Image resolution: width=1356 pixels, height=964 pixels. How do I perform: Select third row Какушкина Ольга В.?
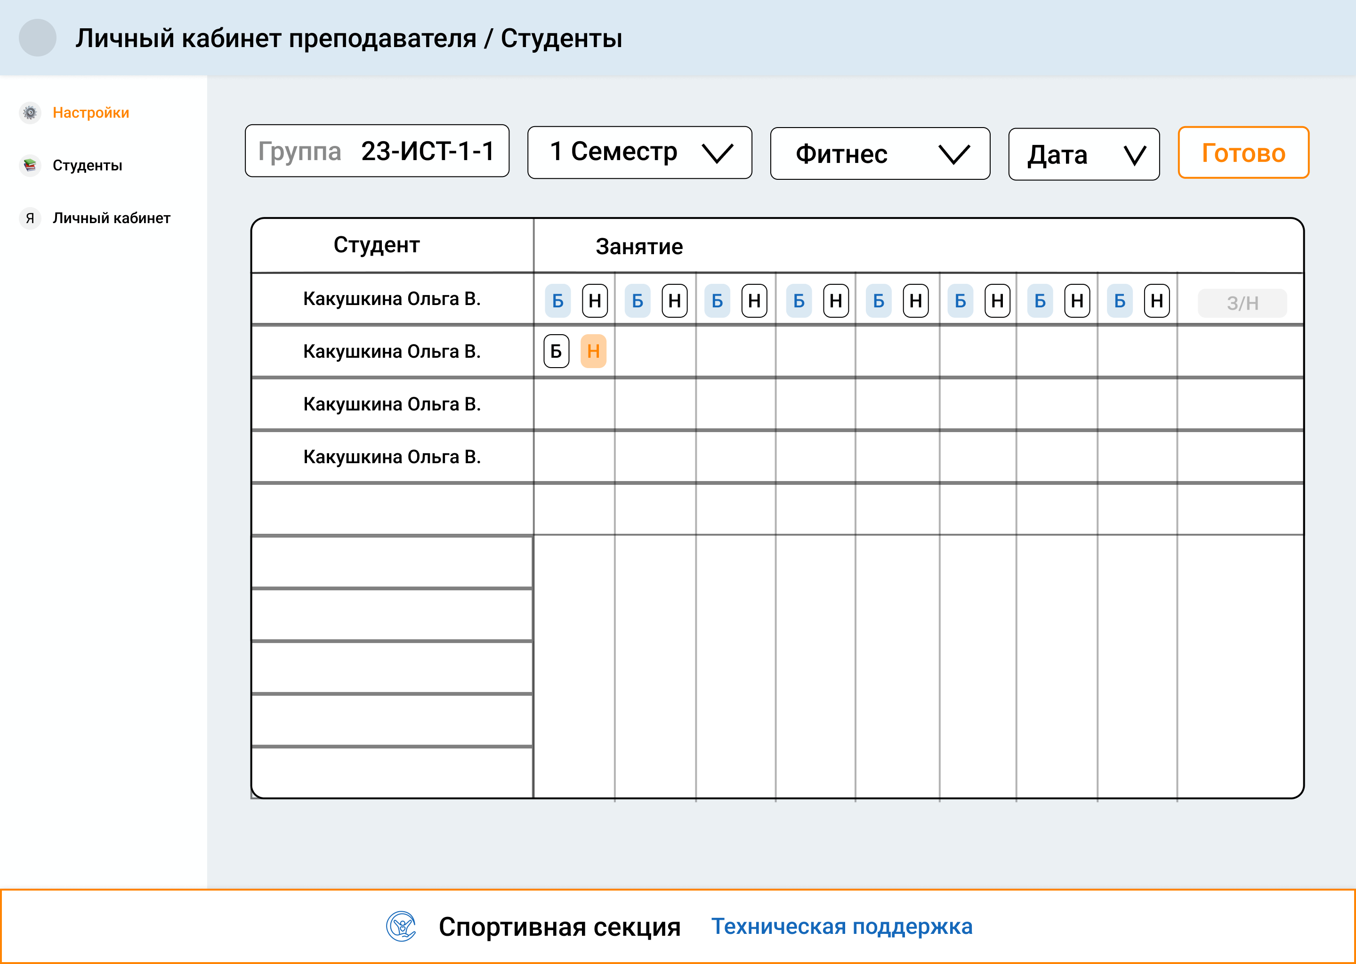click(392, 404)
